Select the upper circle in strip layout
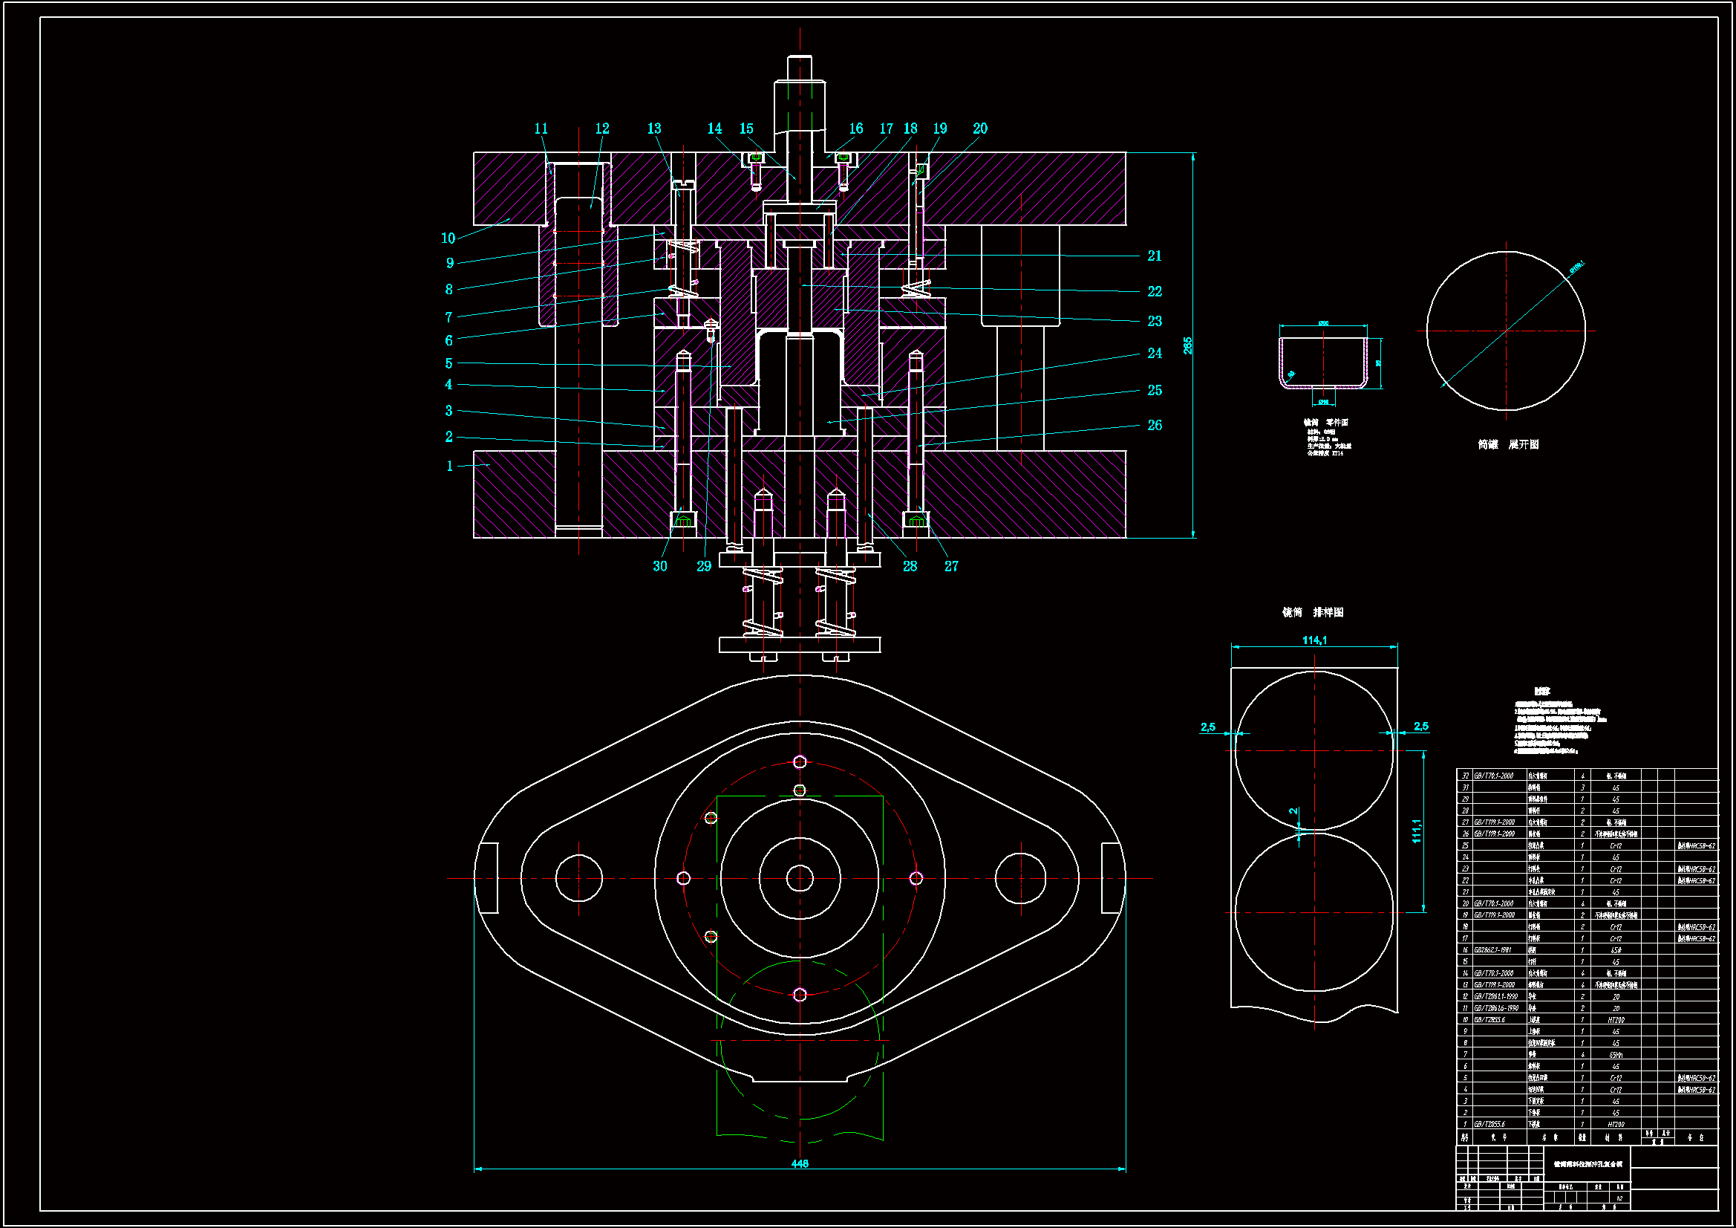 coord(1314,750)
